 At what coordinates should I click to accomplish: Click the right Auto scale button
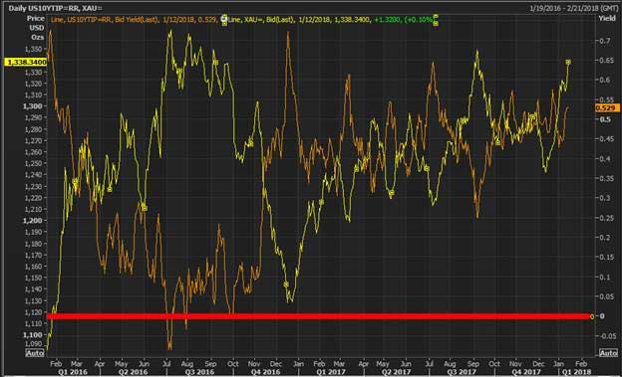pyautogui.click(x=608, y=352)
